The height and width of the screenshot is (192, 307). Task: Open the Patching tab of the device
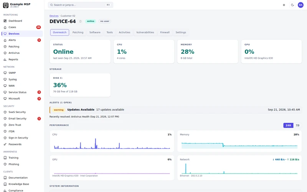pyautogui.click(x=78, y=33)
